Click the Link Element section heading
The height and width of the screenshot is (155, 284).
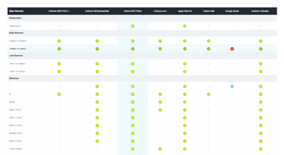(16, 56)
